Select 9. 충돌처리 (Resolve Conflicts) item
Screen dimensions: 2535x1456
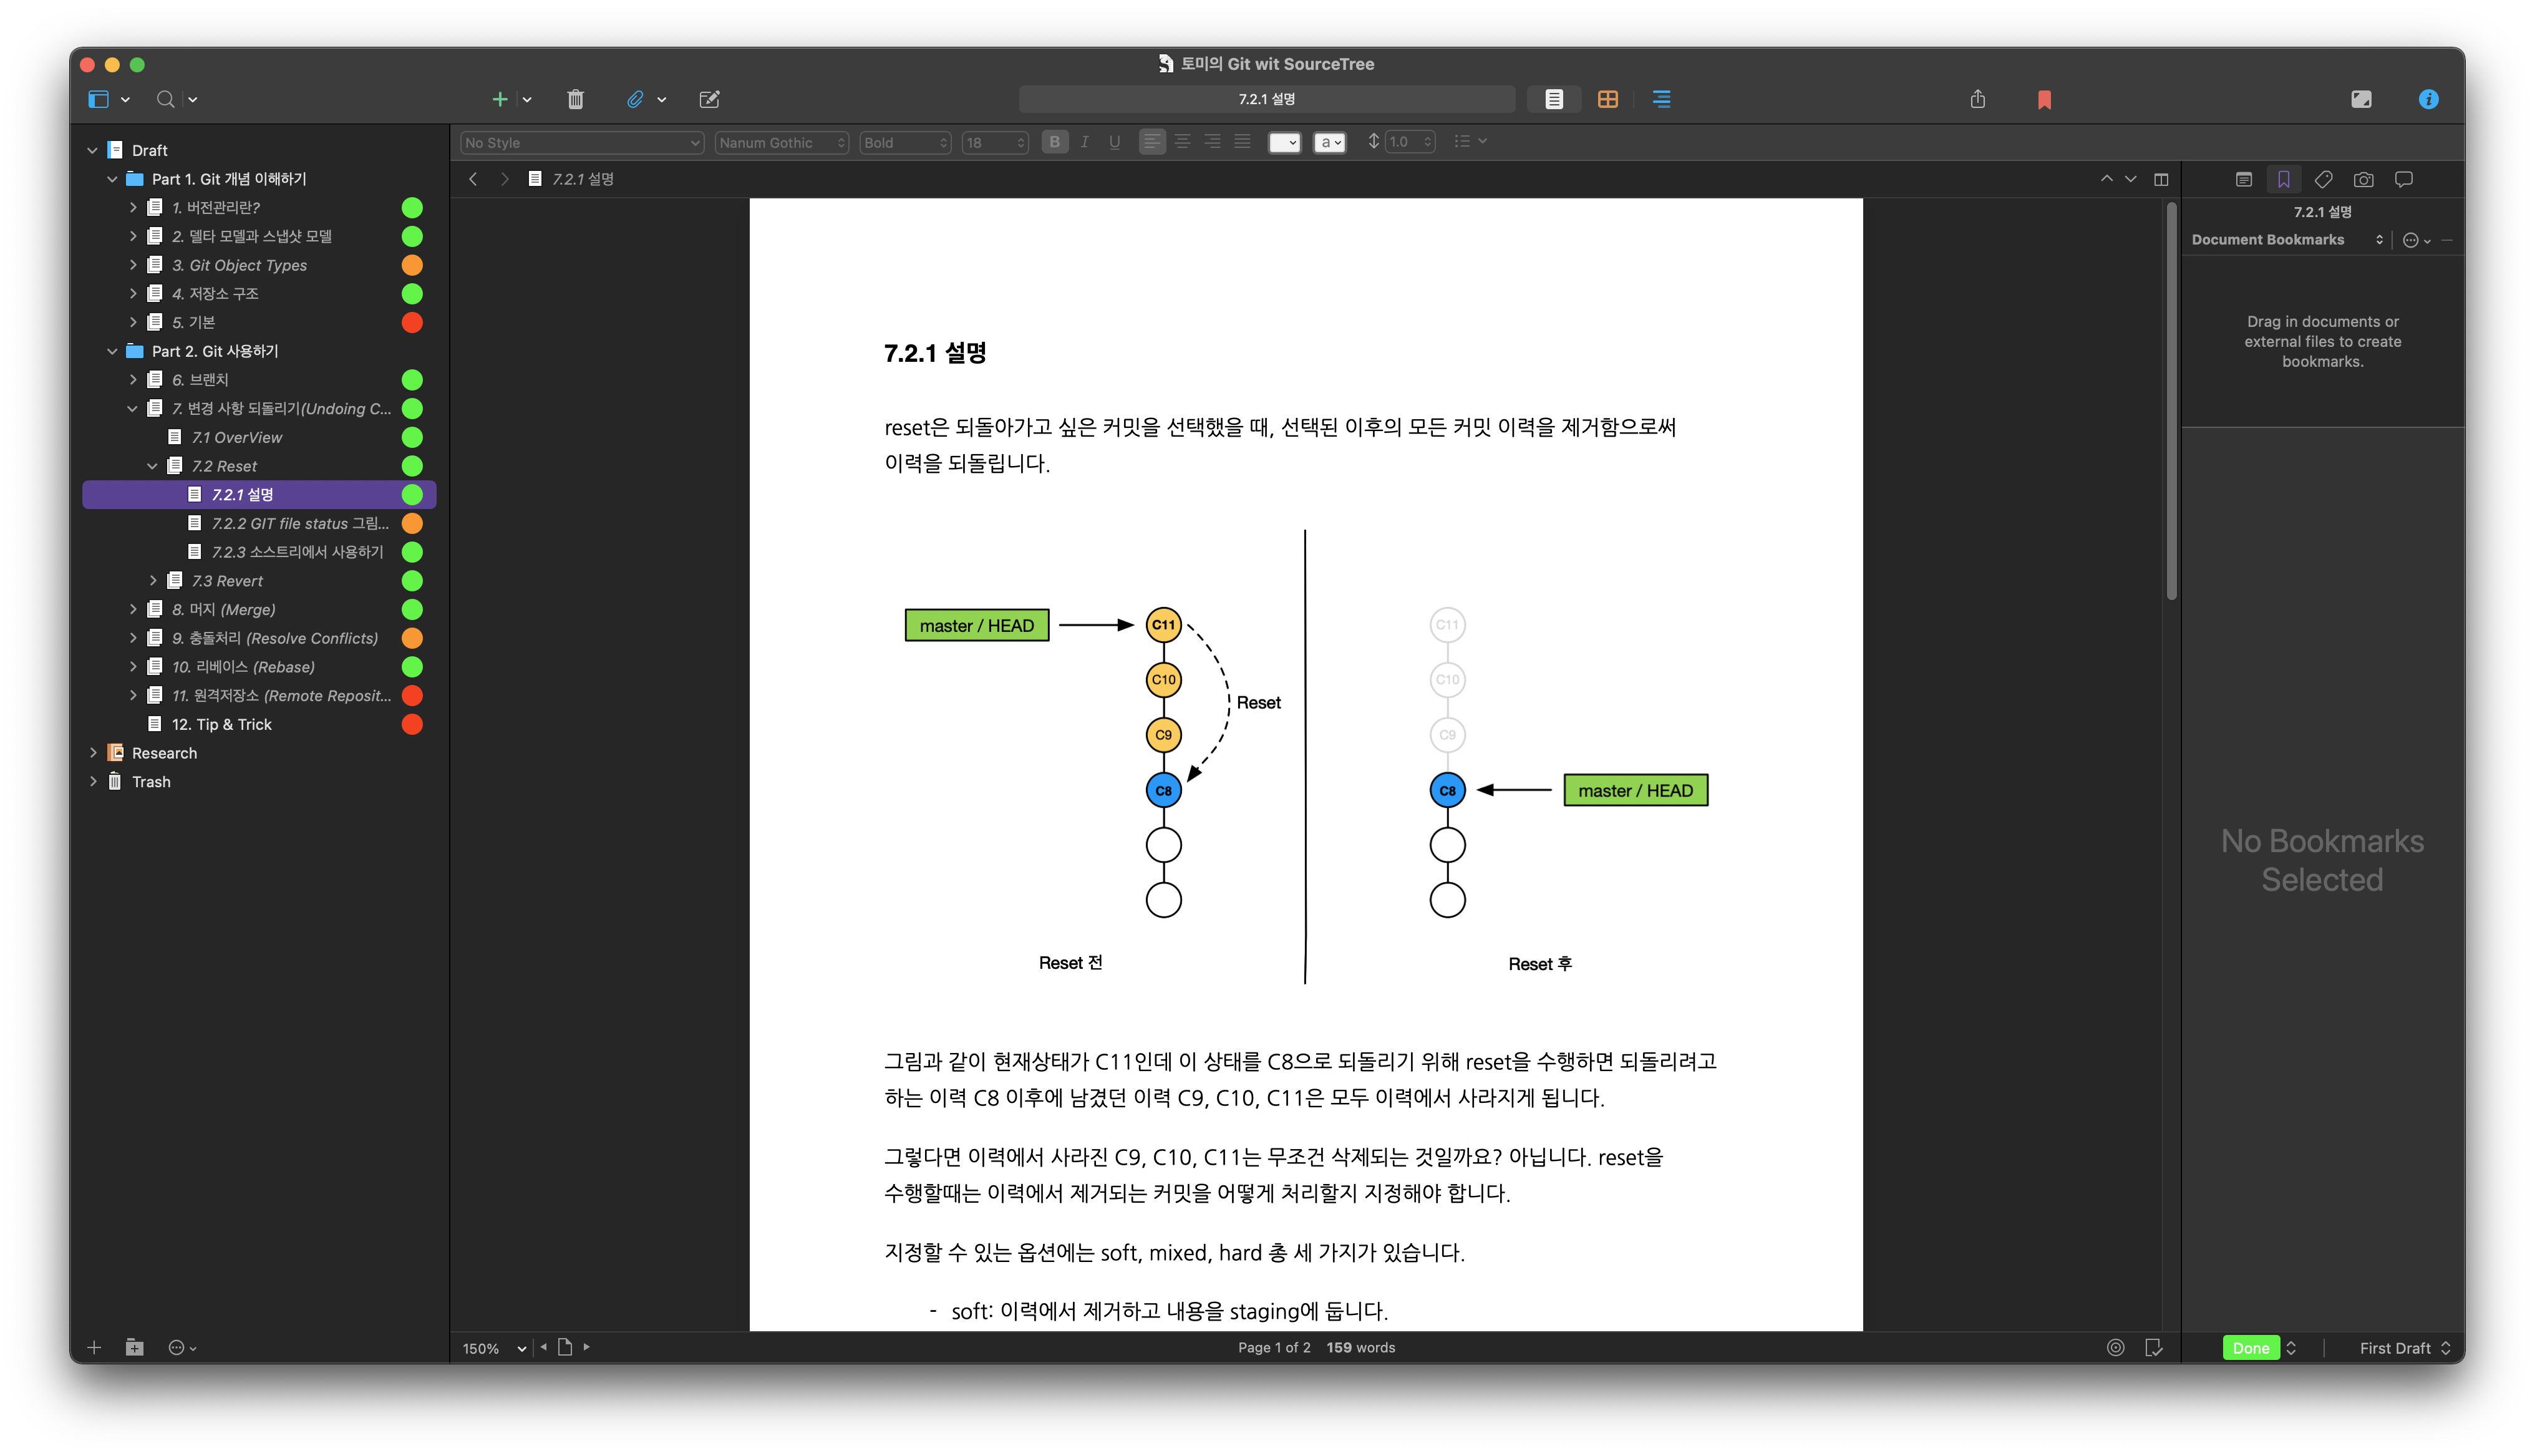pyautogui.click(x=259, y=638)
